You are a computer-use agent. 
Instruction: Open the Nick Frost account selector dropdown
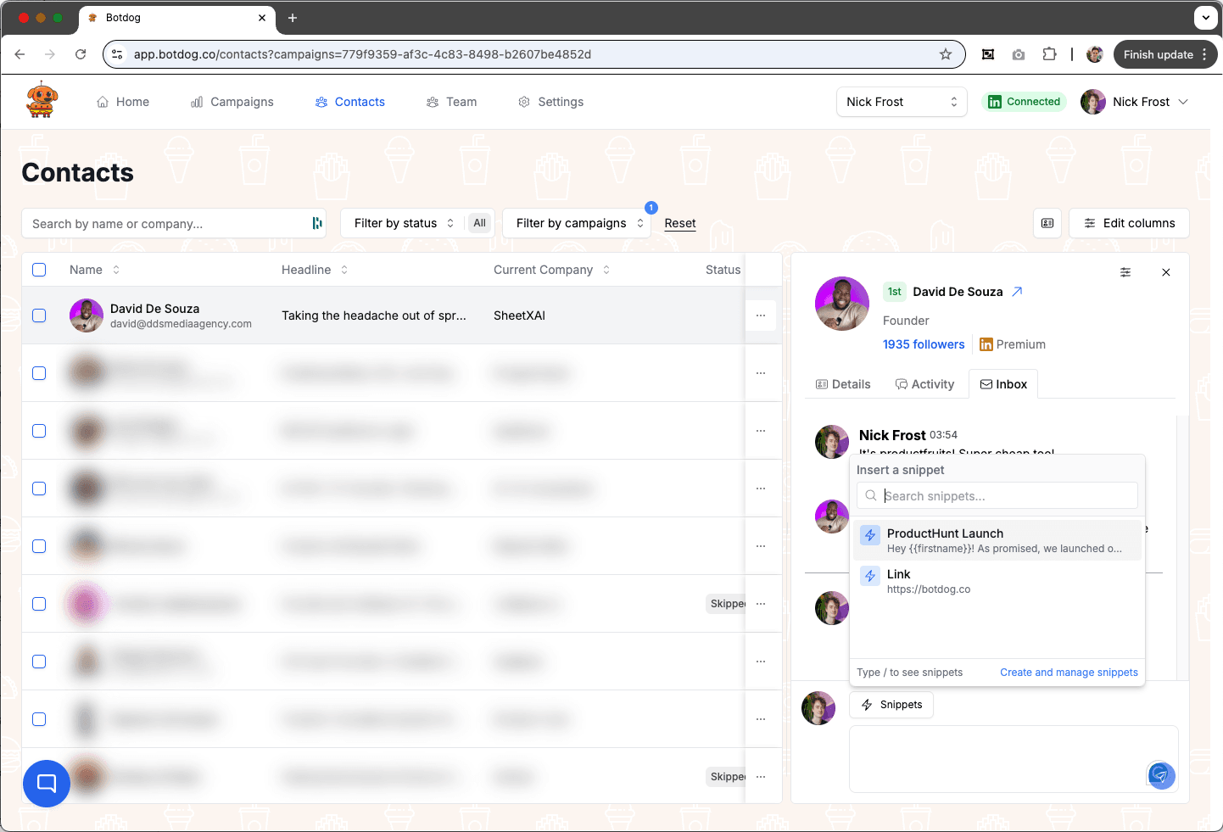coord(902,102)
